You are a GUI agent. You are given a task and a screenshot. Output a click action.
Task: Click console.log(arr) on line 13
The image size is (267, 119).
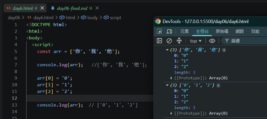pyautogui.click(x=60, y=105)
